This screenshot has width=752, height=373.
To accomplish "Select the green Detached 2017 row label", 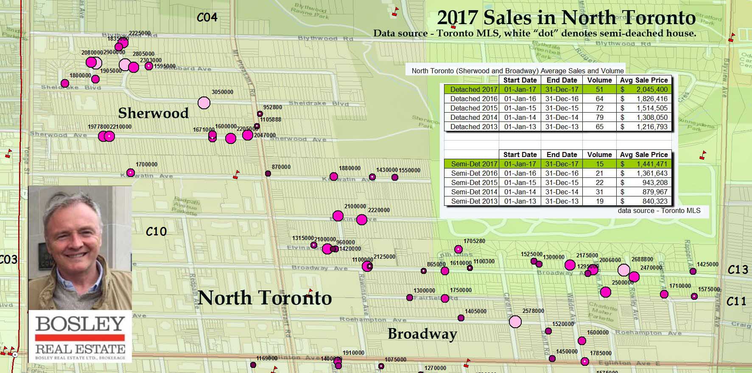I will (x=471, y=89).
